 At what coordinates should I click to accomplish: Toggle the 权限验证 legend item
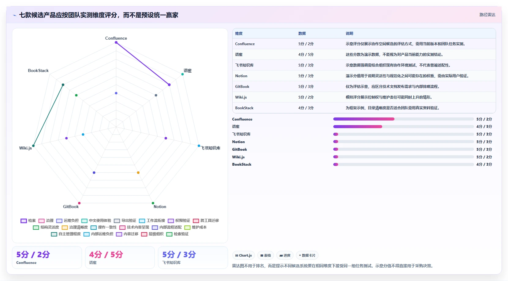click(179, 221)
